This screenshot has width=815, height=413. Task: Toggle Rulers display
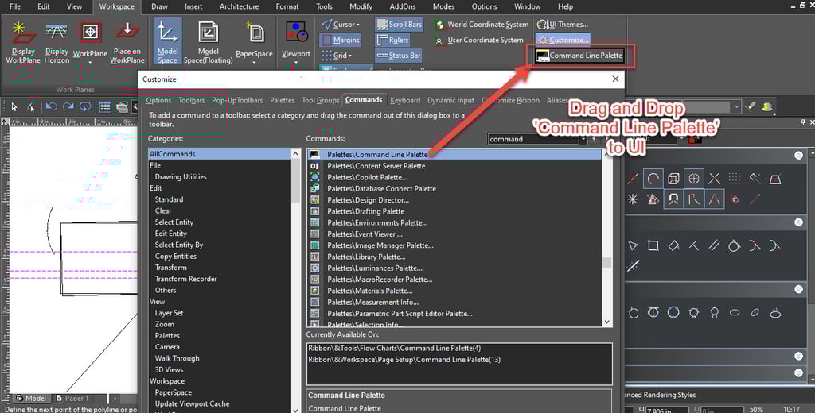(393, 40)
